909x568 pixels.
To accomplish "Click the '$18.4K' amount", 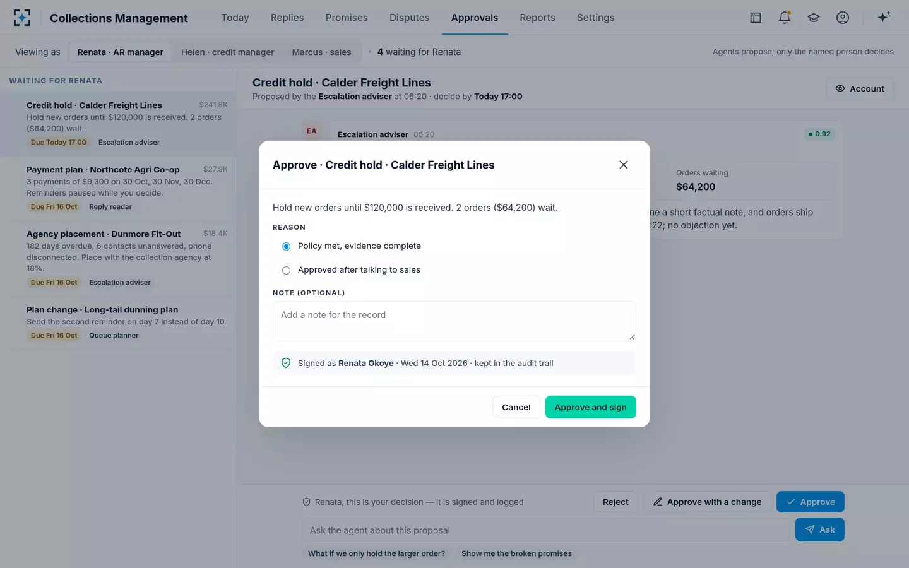I will point(215,234).
